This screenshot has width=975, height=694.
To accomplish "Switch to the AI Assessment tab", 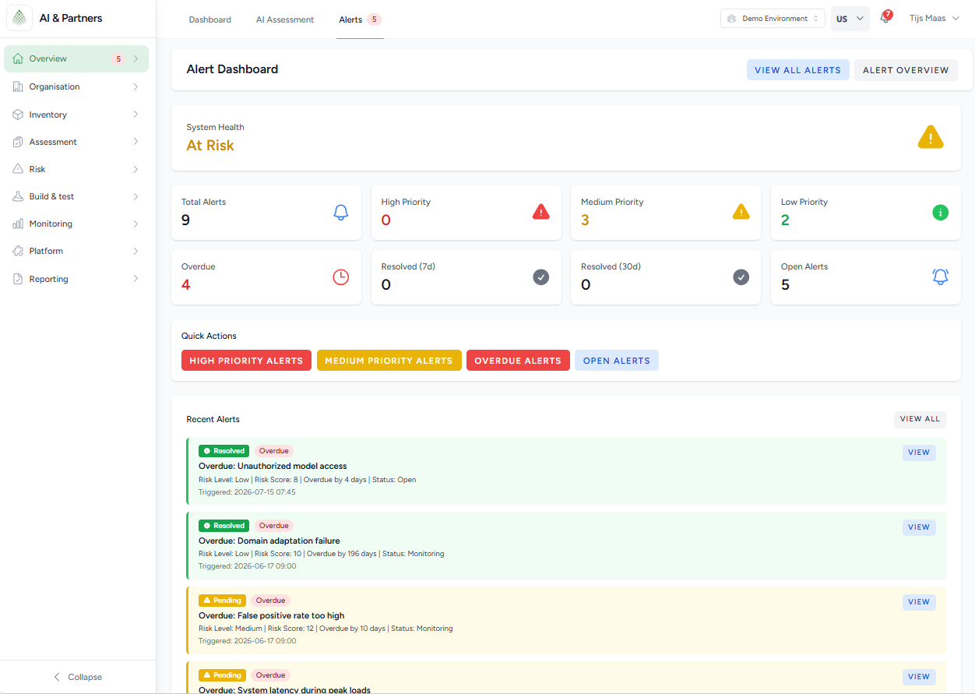I will 285,19.
